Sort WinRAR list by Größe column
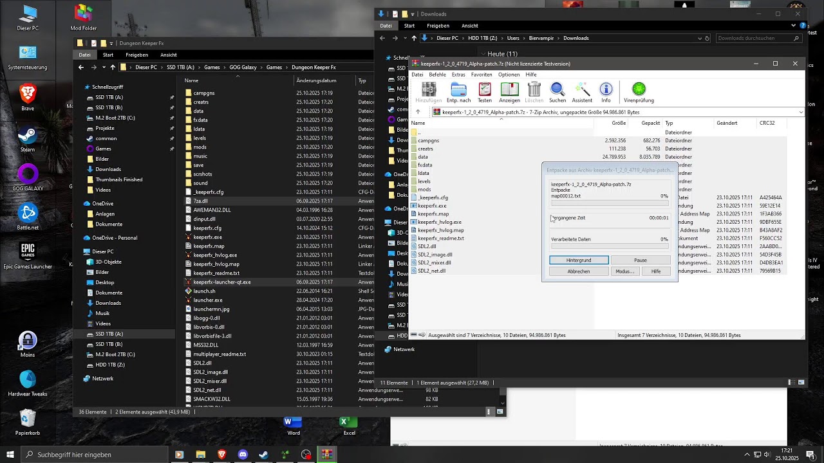824x463 pixels. [x=619, y=123]
